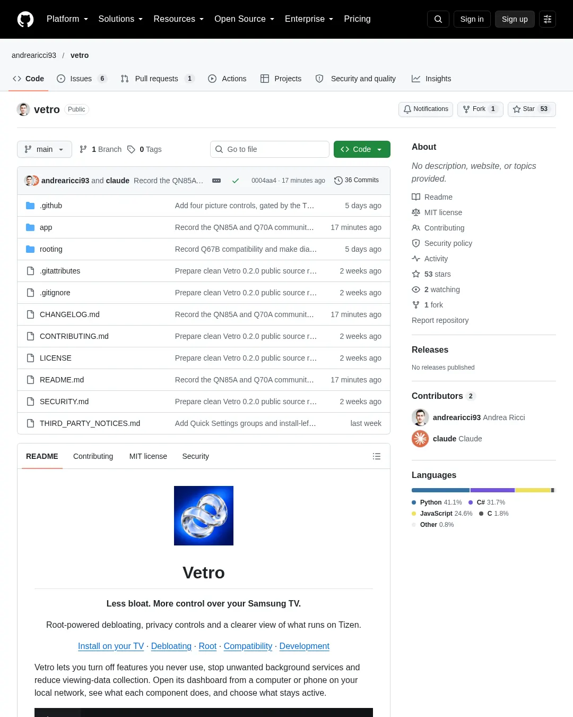Click the Notifications button

point(426,109)
